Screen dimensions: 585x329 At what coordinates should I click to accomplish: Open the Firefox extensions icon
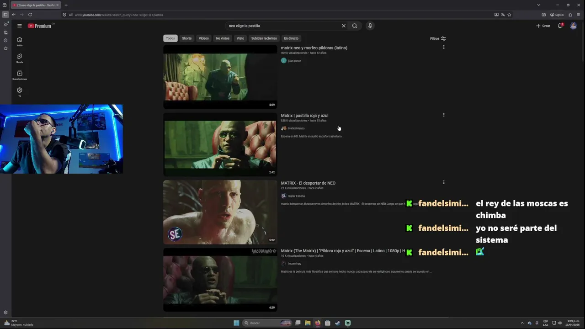(x=570, y=15)
